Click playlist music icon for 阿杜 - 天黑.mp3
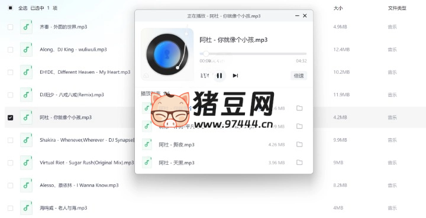The width and height of the screenshot is (426, 218). tap(147, 162)
